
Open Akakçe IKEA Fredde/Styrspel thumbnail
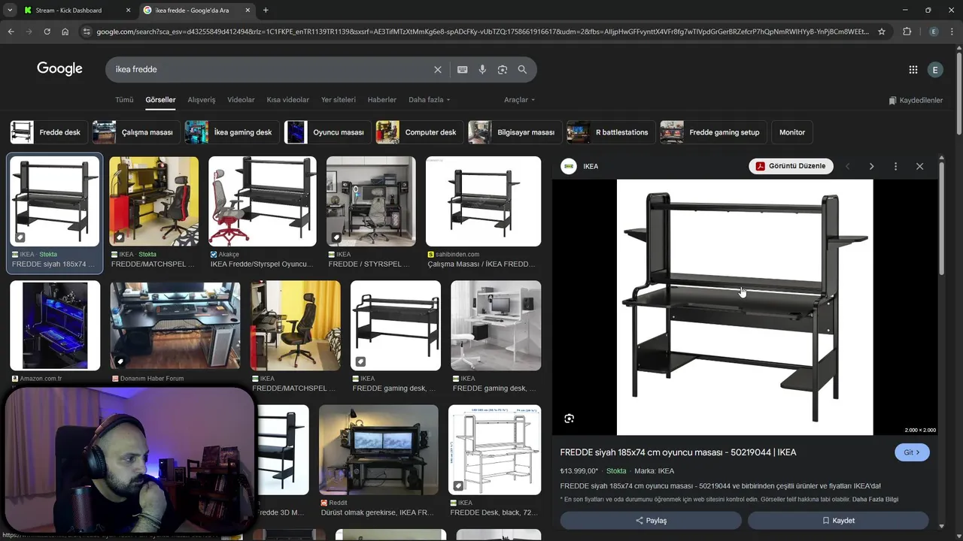[x=263, y=201]
